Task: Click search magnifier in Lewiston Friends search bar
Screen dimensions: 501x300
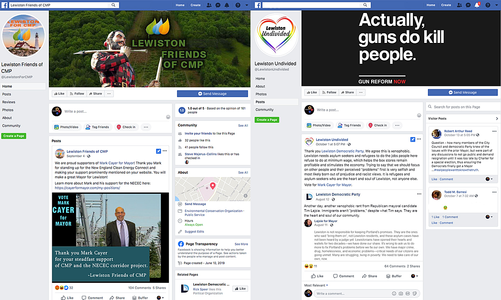Action: (113, 5)
